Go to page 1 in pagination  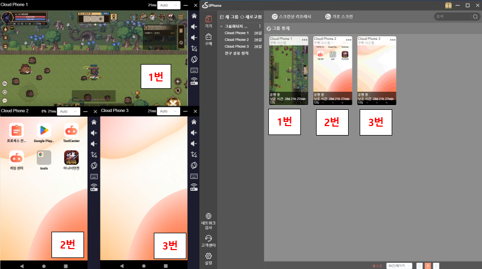point(427,266)
